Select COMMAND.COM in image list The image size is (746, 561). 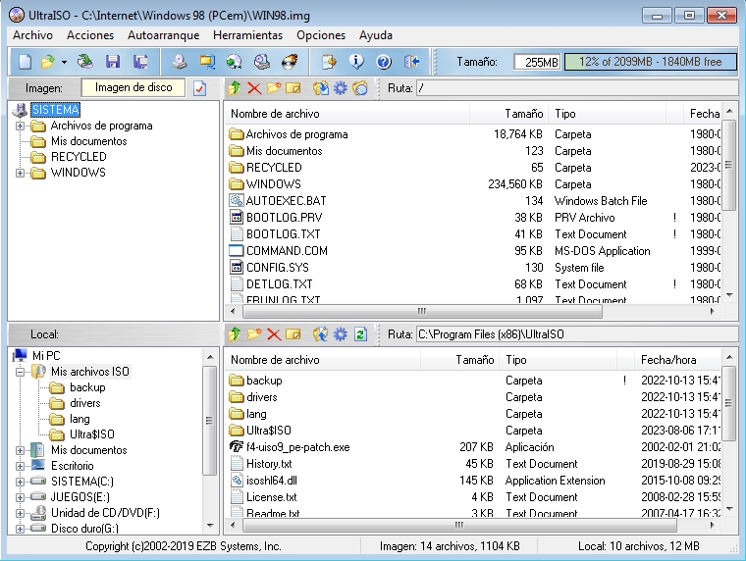coord(287,250)
